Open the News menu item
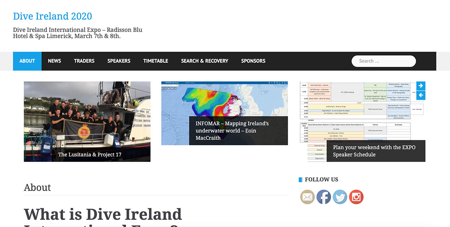This screenshot has height=227, width=450. (54, 61)
